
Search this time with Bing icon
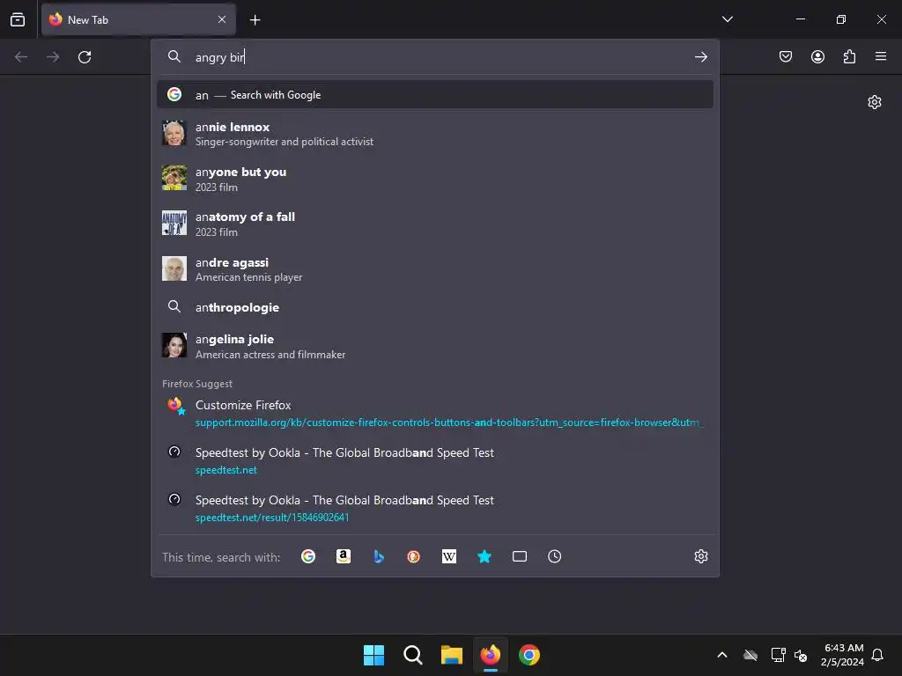(x=379, y=556)
